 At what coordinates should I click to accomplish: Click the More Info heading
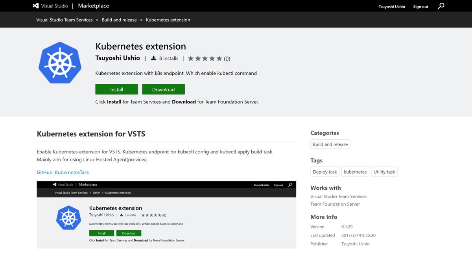[x=324, y=217]
